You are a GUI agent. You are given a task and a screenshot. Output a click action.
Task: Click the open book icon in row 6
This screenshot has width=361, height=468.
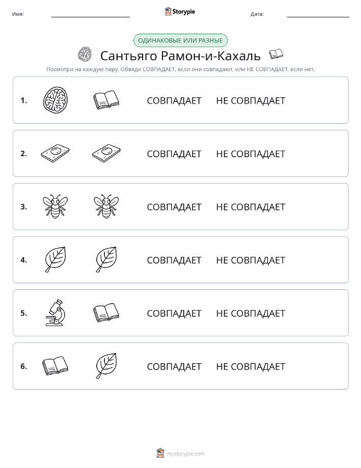55,366
